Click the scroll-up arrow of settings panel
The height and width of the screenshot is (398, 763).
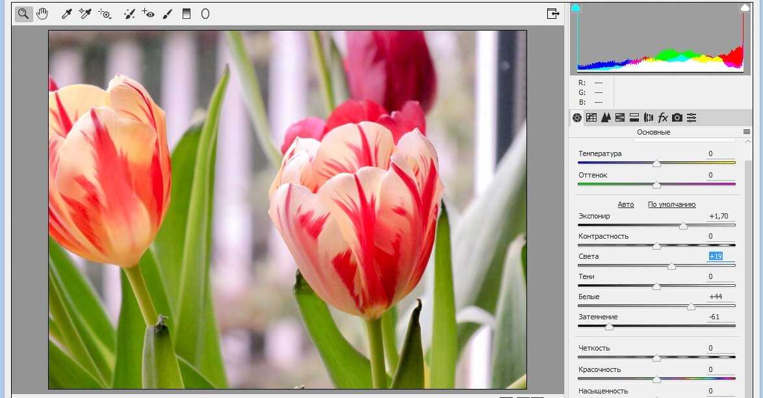[x=749, y=141]
